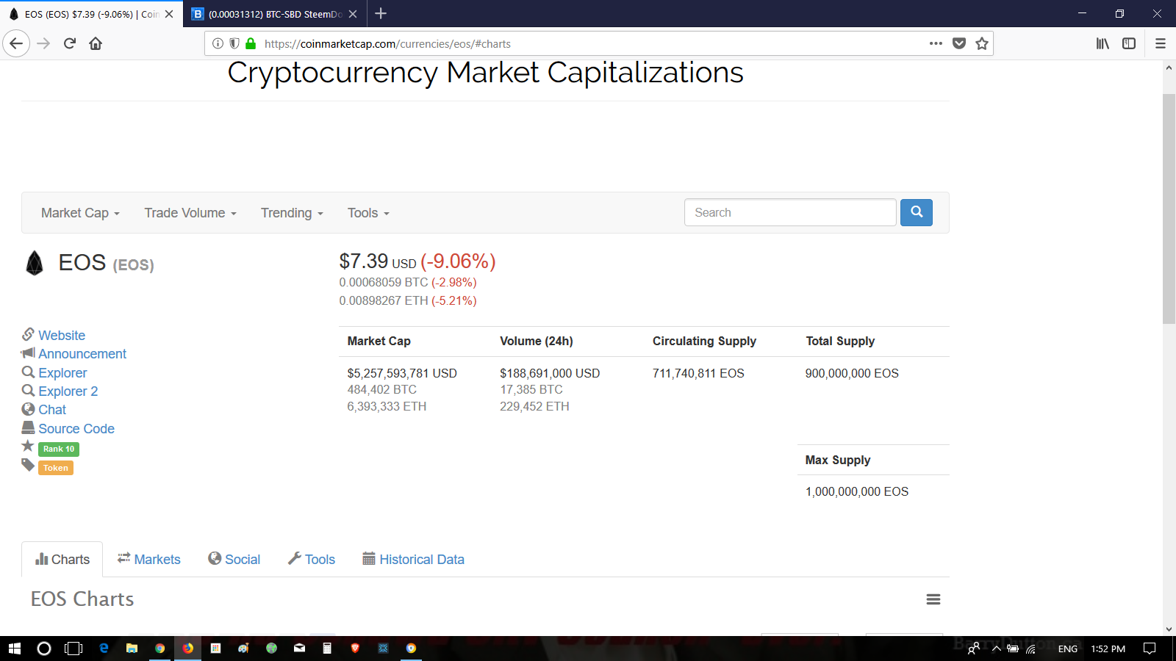1176x661 pixels.
Task: Open the Calculator taskbar icon
Action: [x=327, y=649]
